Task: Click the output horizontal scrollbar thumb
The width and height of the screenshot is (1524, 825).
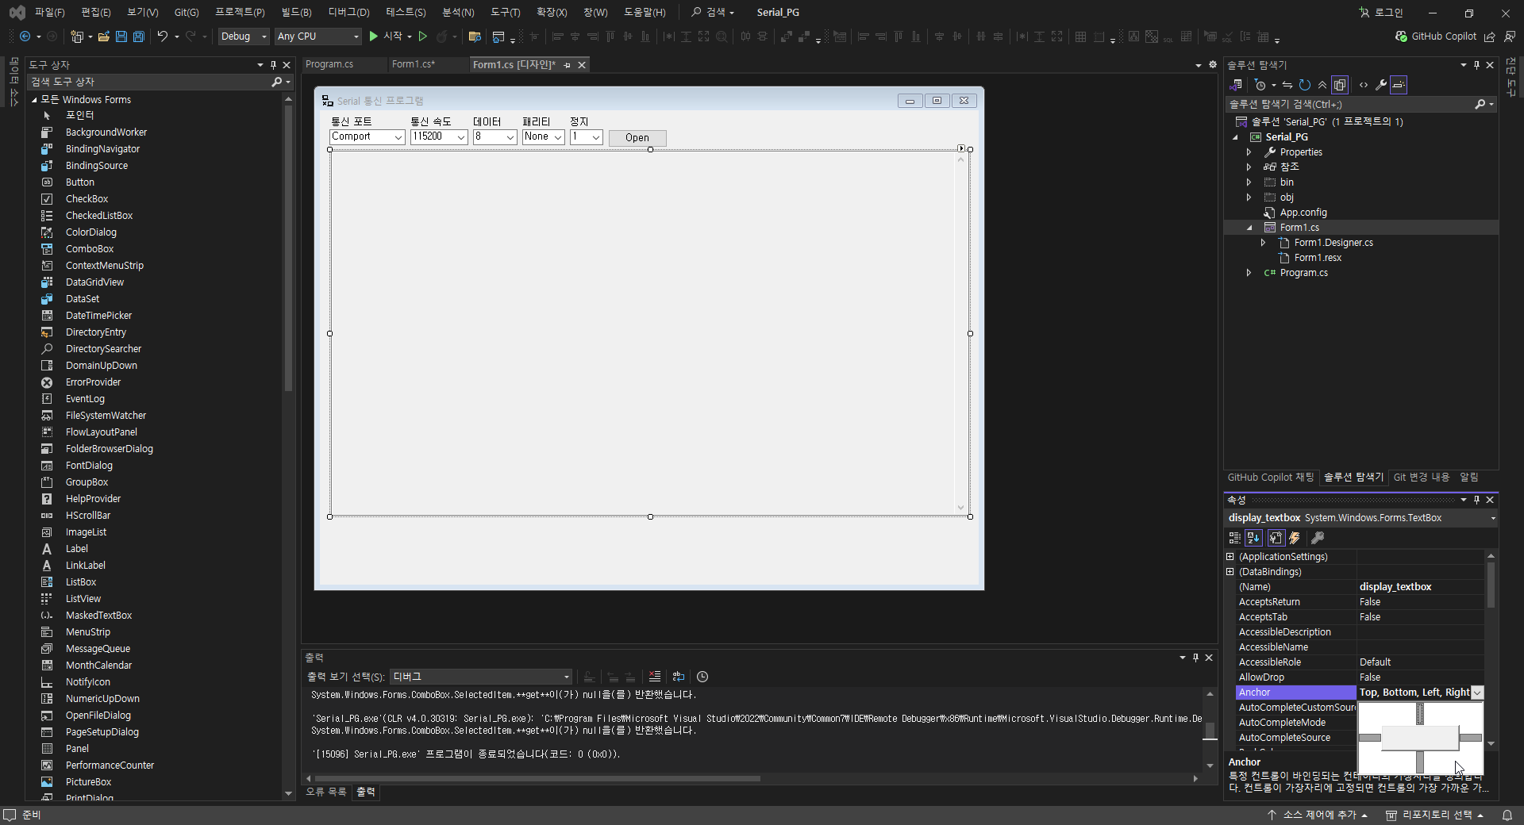Action: point(537,778)
